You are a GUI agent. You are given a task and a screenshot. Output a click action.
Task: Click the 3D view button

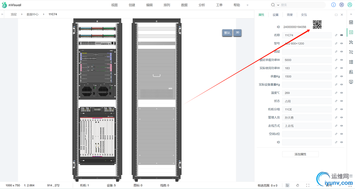coord(237,33)
